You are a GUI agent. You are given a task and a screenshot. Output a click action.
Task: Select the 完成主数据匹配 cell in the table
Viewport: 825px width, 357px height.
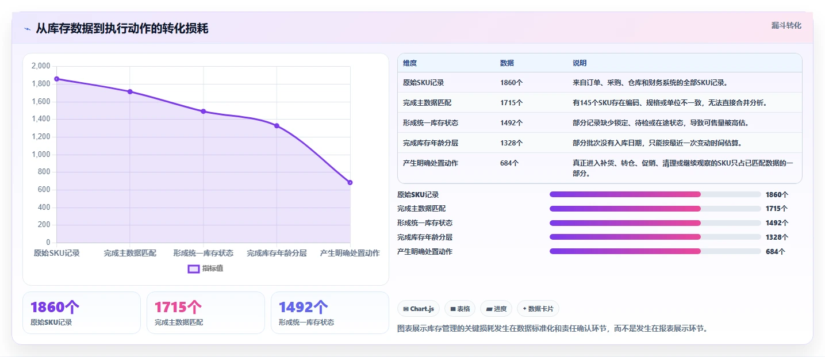click(x=427, y=102)
